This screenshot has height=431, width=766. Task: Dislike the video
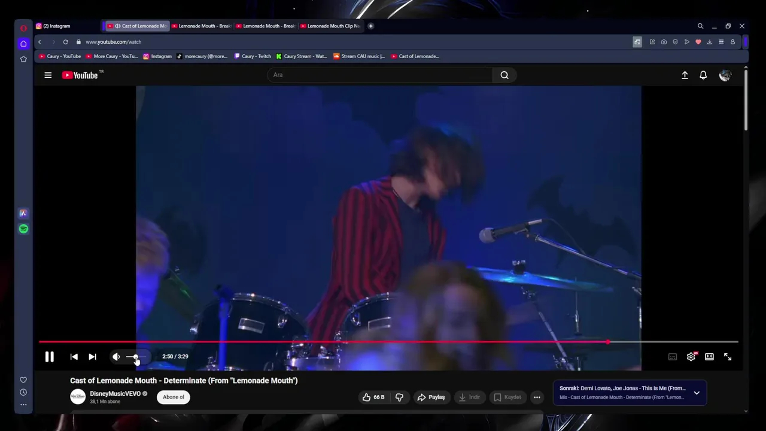tap(399, 397)
